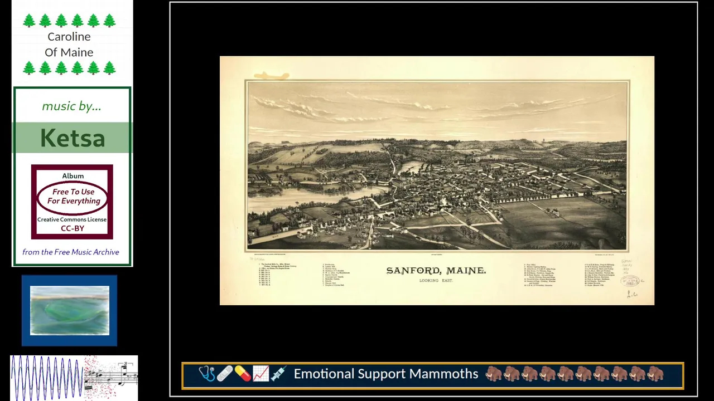The image size is (714, 401).
Task: Click the adhesive bandage icon in the banner
Action: [x=225, y=374]
